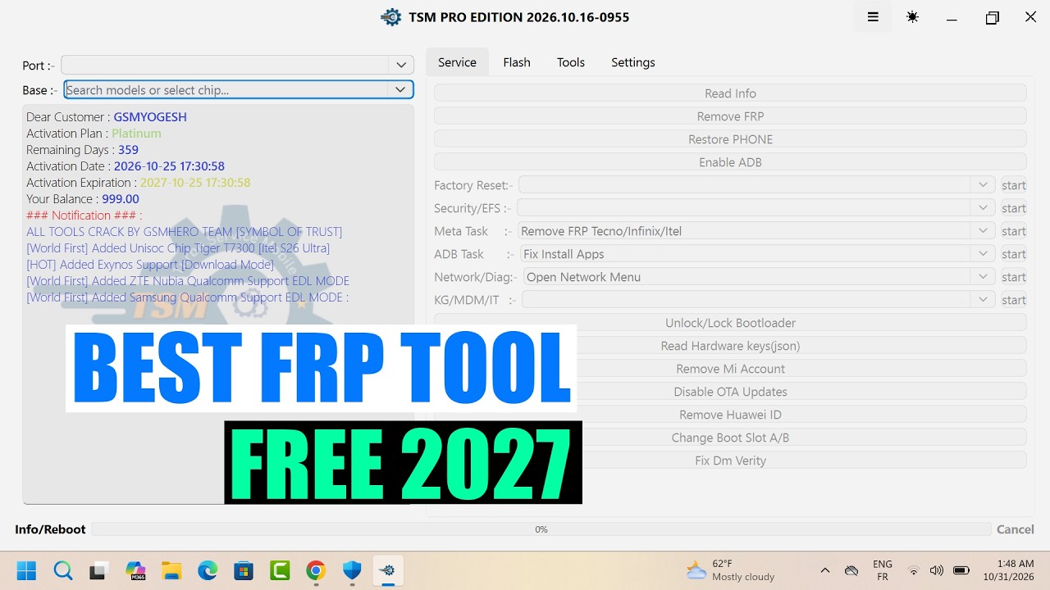Viewport: 1050px width, 590px height.
Task: Open taskbar Search
Action: [63, 570]
